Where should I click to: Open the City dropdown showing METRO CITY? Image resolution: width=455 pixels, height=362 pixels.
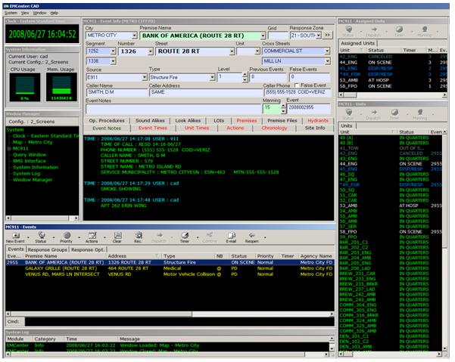pos(133,35)
